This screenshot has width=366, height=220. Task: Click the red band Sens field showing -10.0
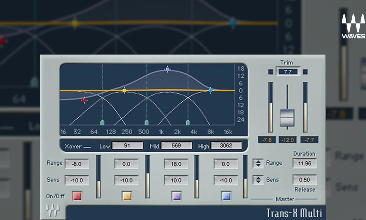77,180
